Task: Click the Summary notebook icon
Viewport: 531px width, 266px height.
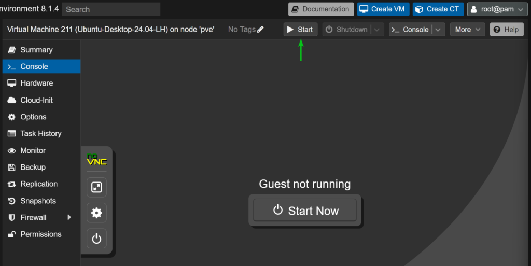Action: pyautogui.click(x=11, y=50)
